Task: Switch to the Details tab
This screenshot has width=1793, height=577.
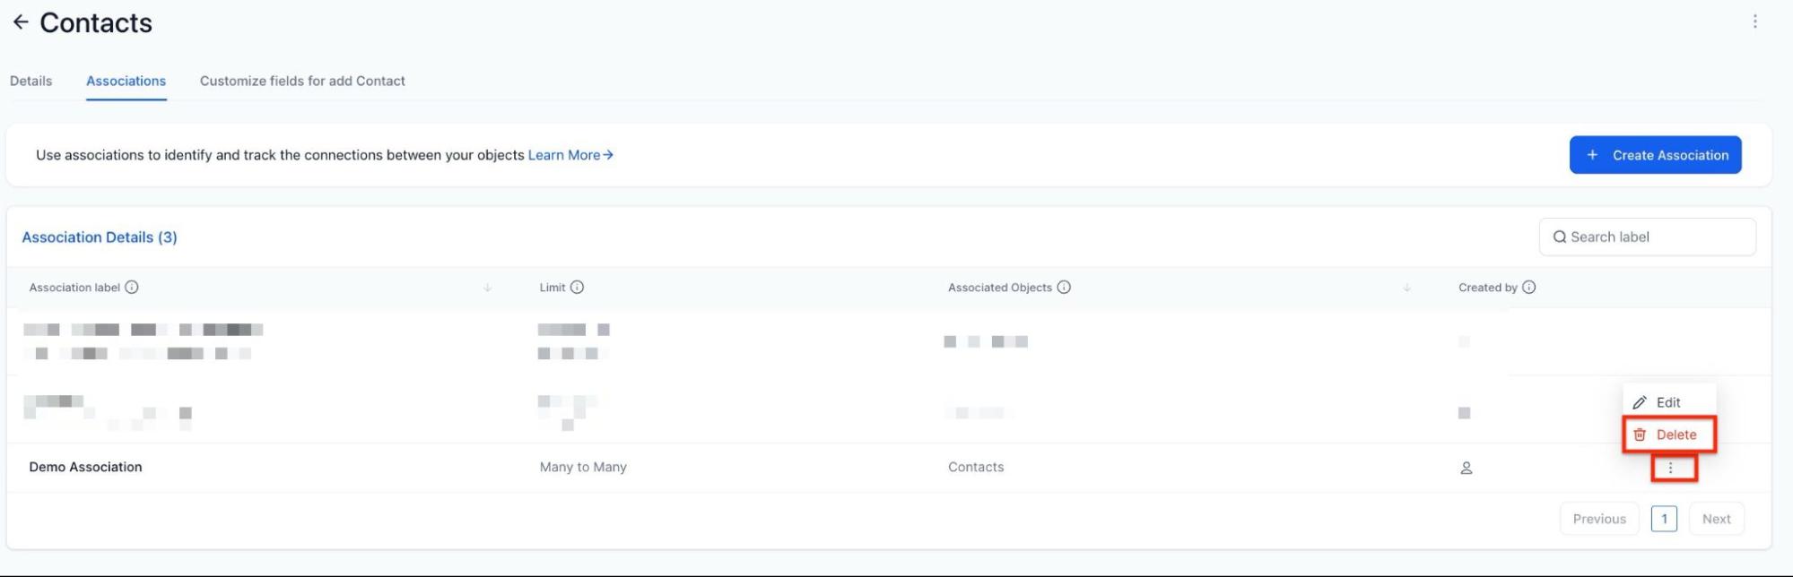Action: pyautogui.click(x=30, y=81)
